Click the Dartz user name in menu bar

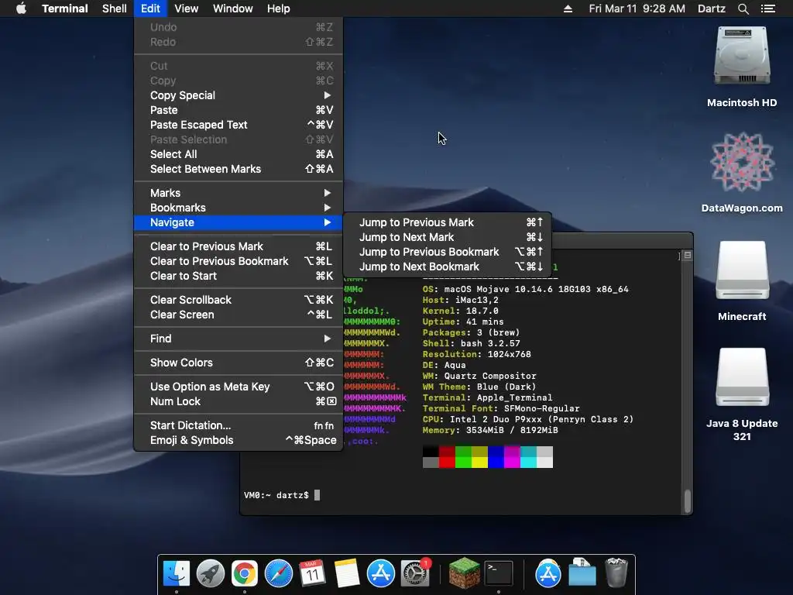pyautogui.click(x=711, y=9)
